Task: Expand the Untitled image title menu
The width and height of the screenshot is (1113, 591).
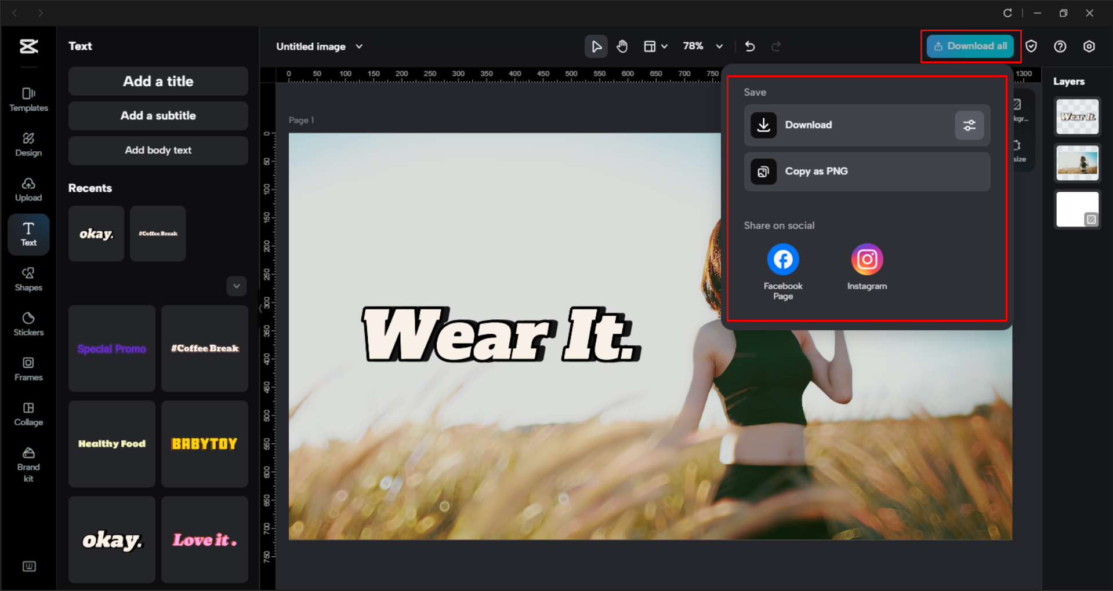Action: coord(358,46)
